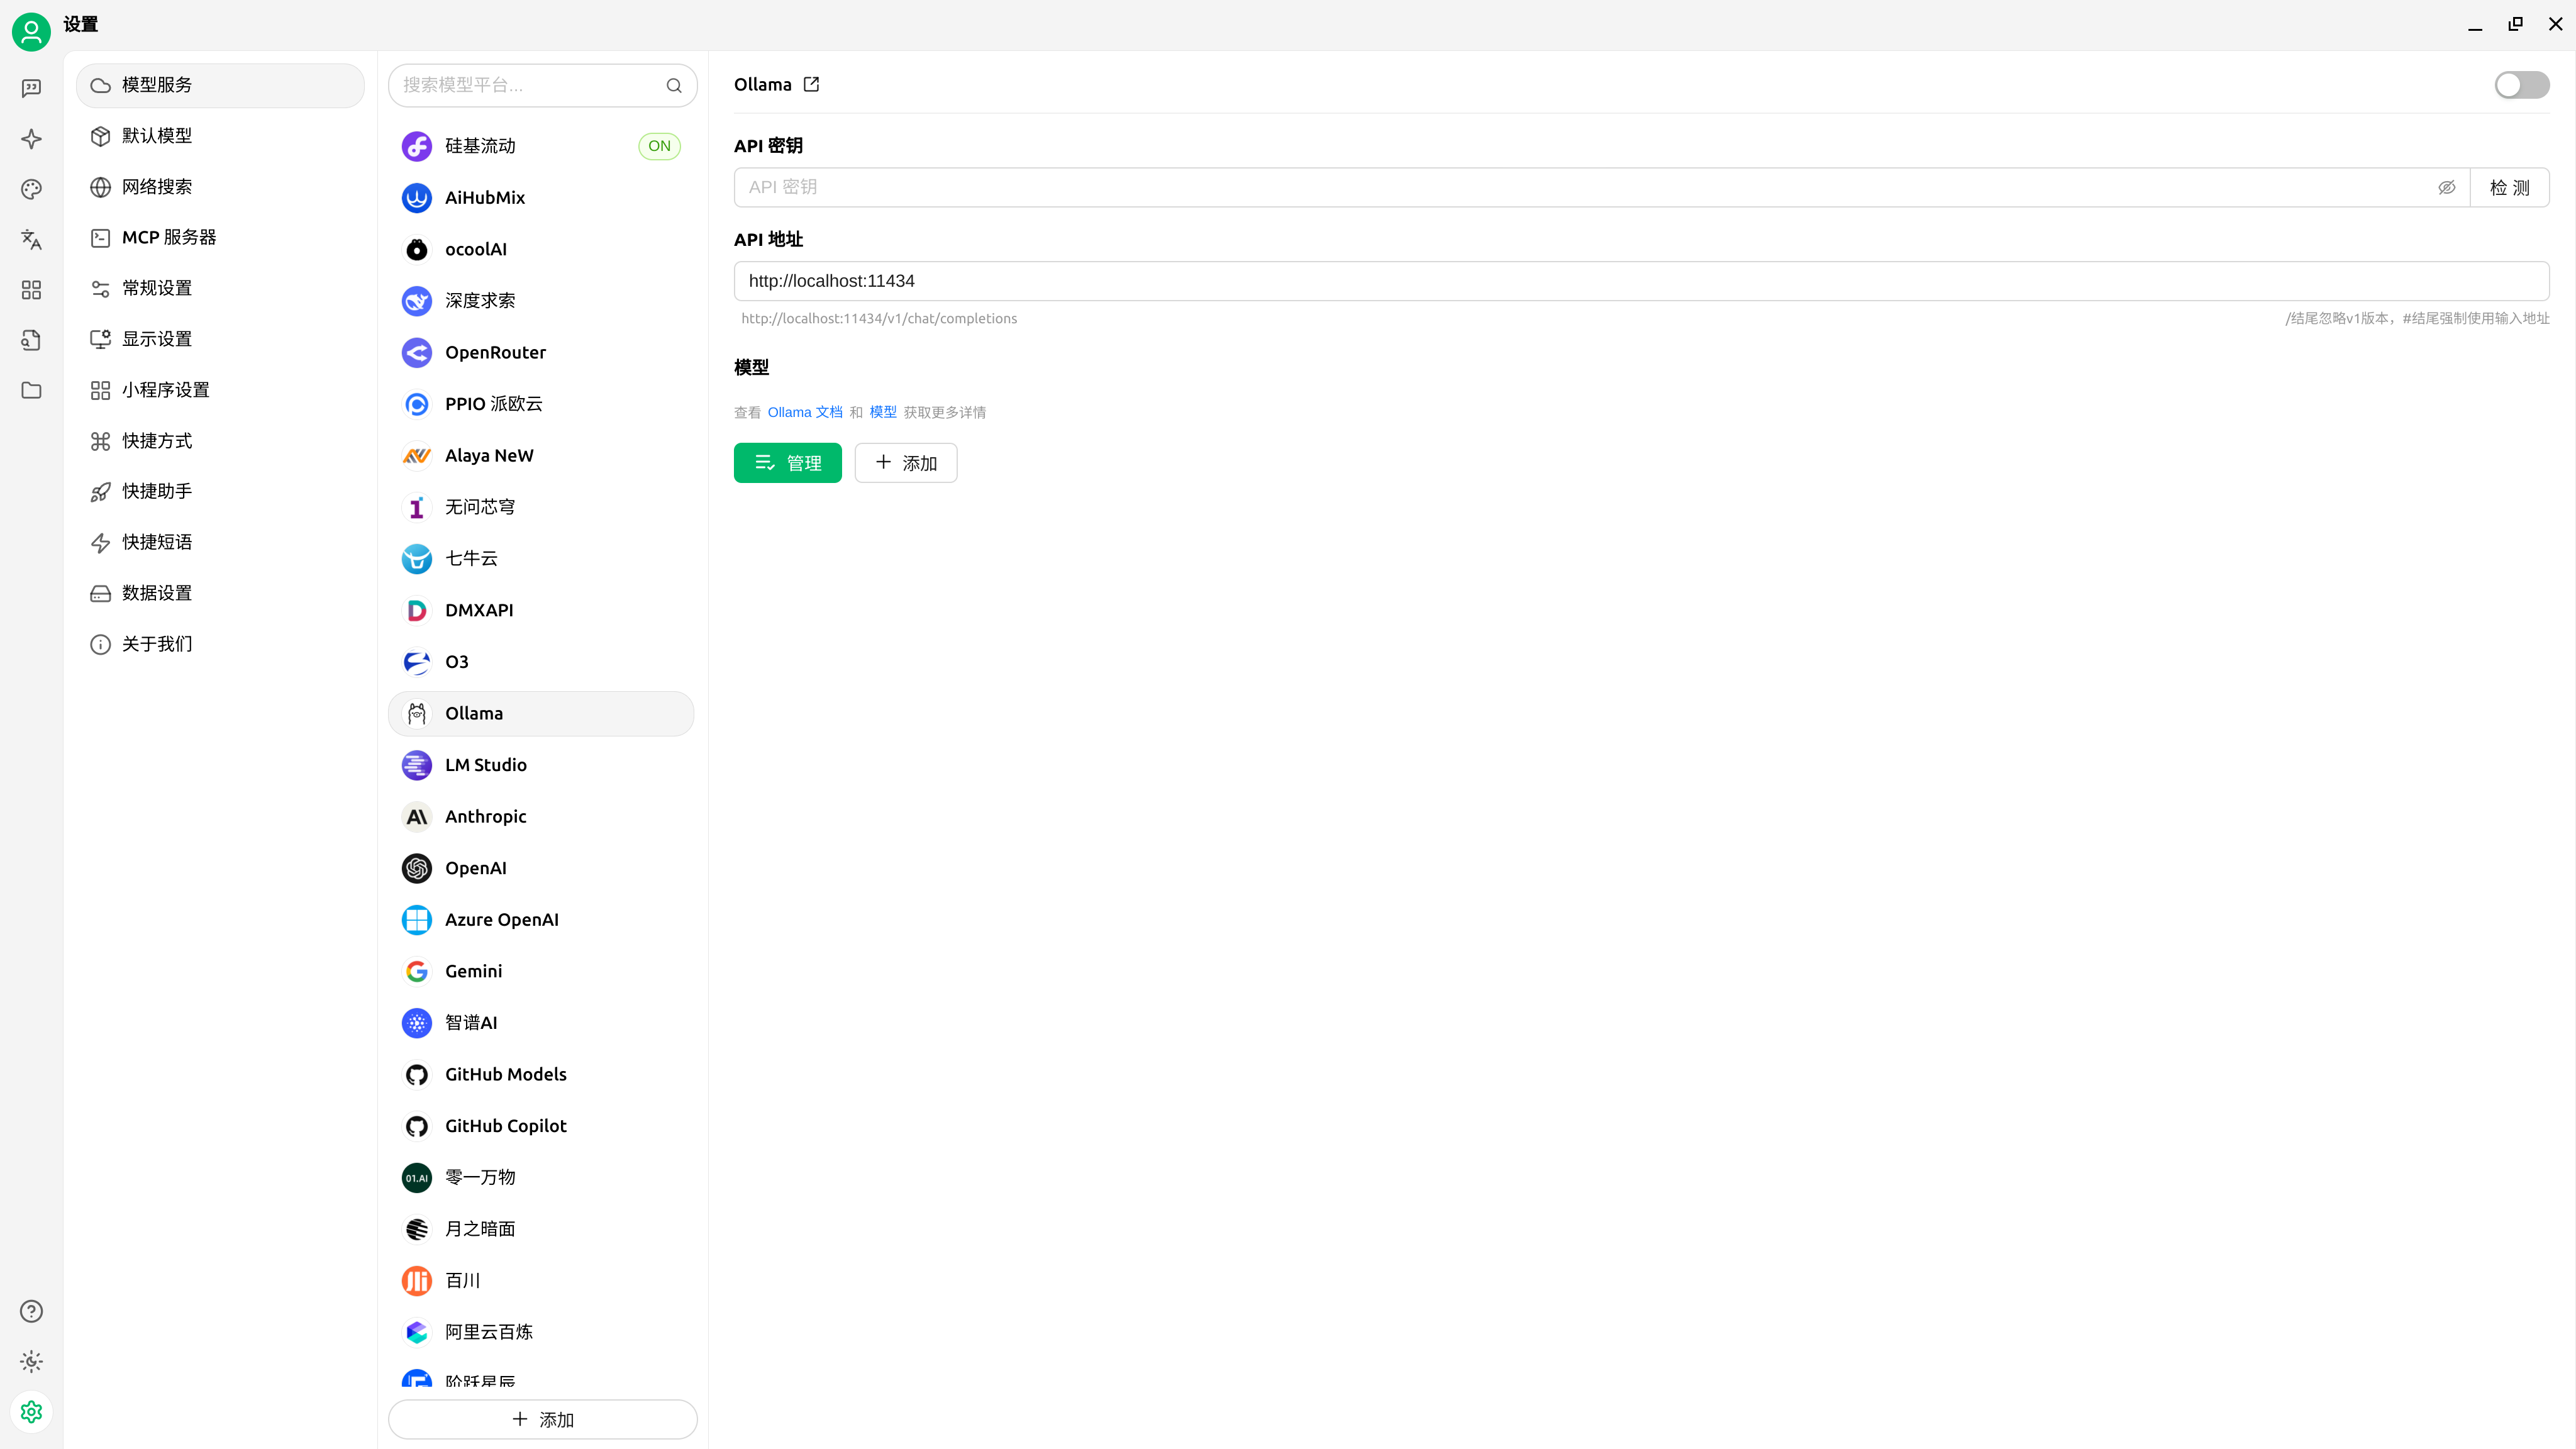
Task: Toggle API key visibility eye icon
Action: tap(2446, 188)
